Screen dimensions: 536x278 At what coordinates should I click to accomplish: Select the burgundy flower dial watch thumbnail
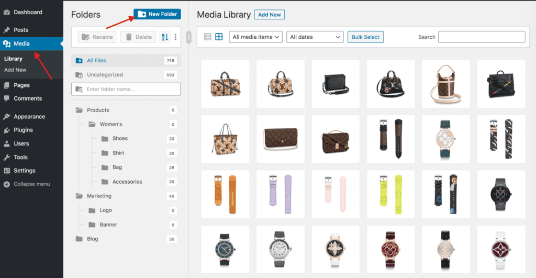390,249
